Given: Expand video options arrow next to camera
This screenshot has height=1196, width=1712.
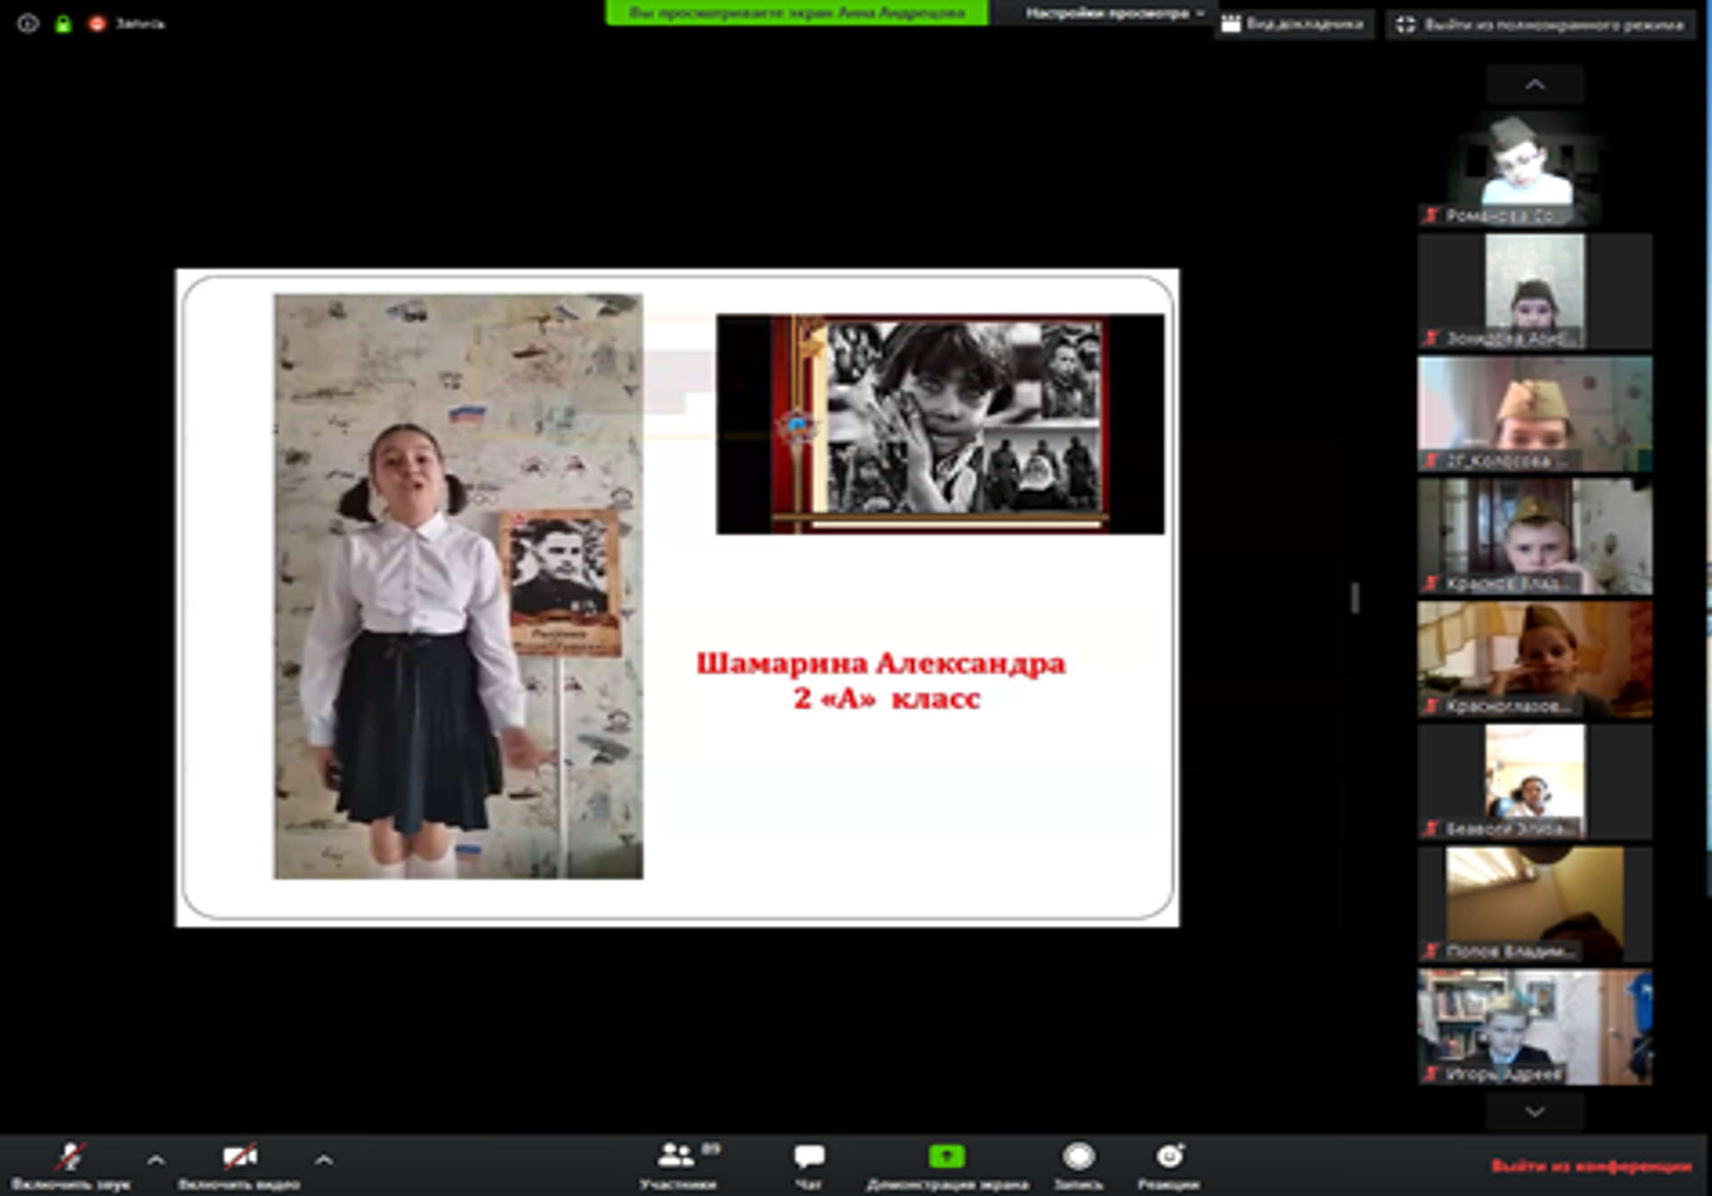Looking at the screenshot, I should (323, 1161).
